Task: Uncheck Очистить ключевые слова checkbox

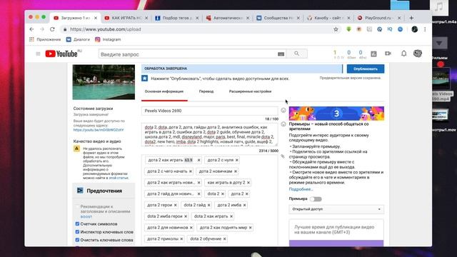Action: pyautogui.click(x=77, y=240)
